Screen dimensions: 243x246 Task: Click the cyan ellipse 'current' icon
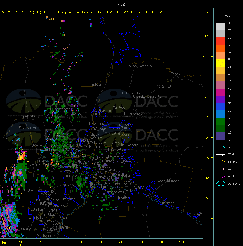click(x=221, y=183)
